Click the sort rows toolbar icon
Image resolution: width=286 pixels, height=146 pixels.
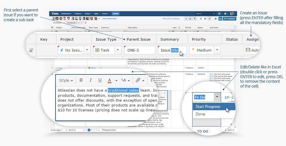click(x=190, y=19)
